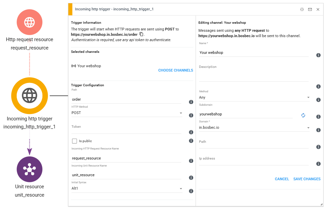Screen dimensions: 326x209
Task: Show info for channel Name field
Action: 318,55
